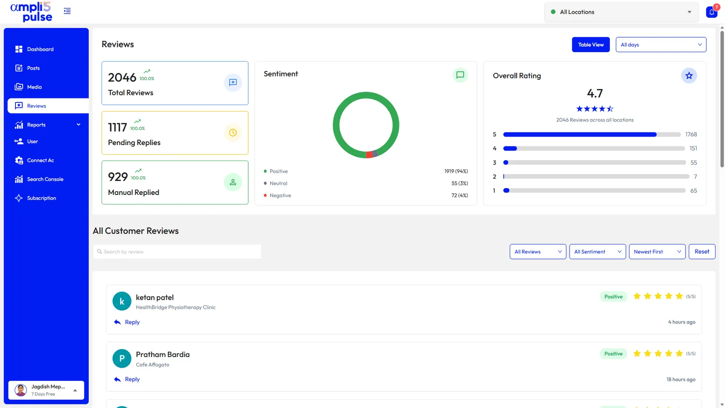This screenshot has width=725, height=408.
Task: Click the Neutral sentiment legend row
Action: point(366,183)
